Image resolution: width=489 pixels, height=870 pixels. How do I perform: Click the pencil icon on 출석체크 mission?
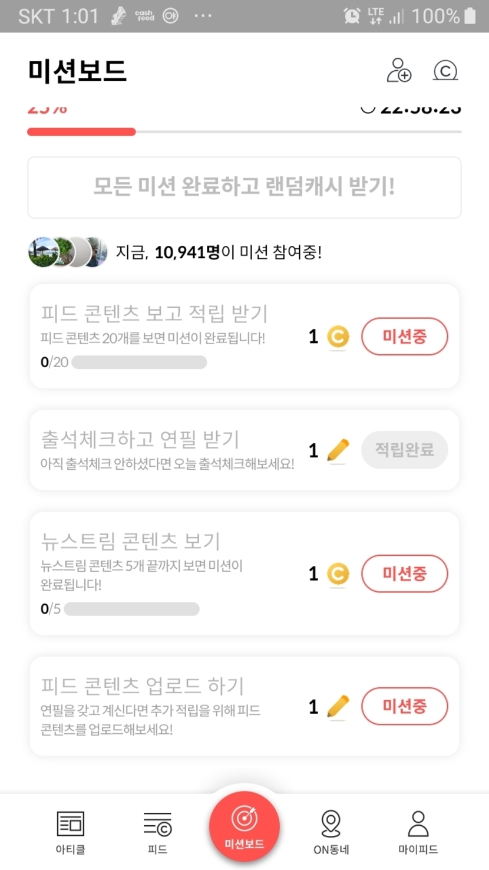338,451
